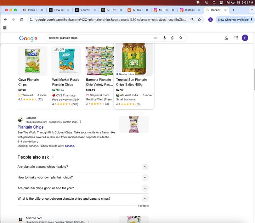
Task: Search by image with the Lens icon
Action: (173, 38)
